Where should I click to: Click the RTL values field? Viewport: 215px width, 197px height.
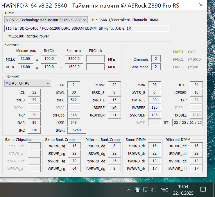point(188,123)
